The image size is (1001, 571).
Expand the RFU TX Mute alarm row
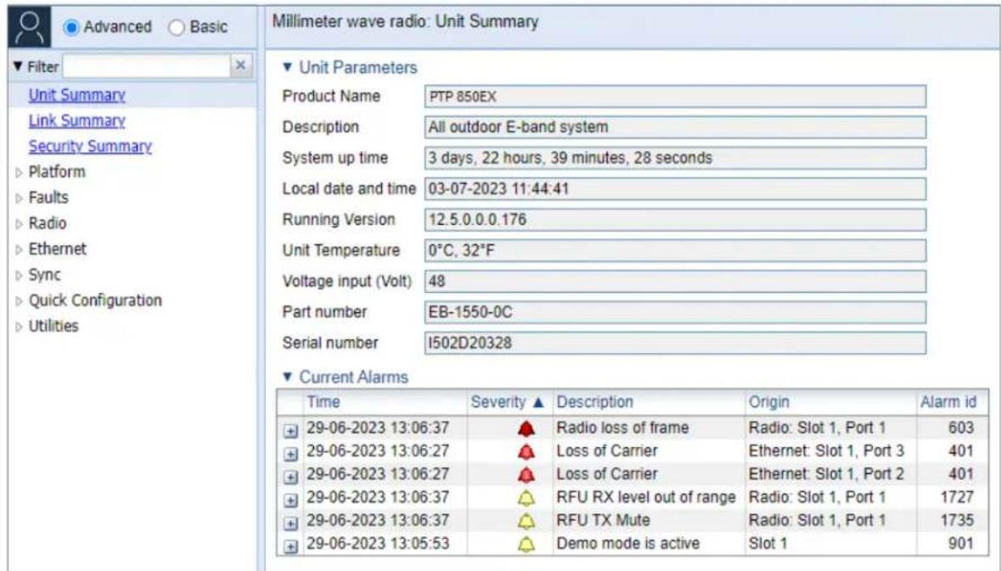[290, 523]
